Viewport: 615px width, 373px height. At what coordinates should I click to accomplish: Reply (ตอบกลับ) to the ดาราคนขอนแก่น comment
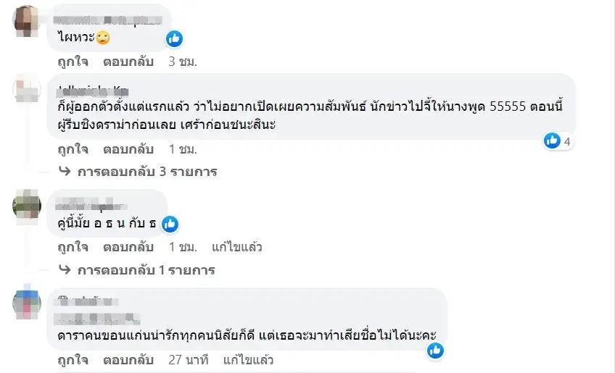point(128,359)
